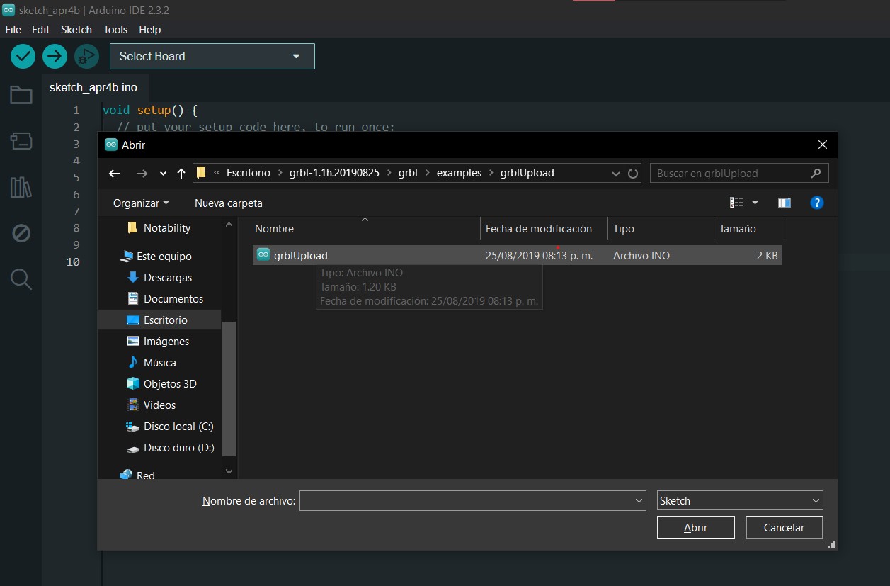Open Boards Manager icon in sidebar
Screen dimensions: 890x586
pos(21,140)
